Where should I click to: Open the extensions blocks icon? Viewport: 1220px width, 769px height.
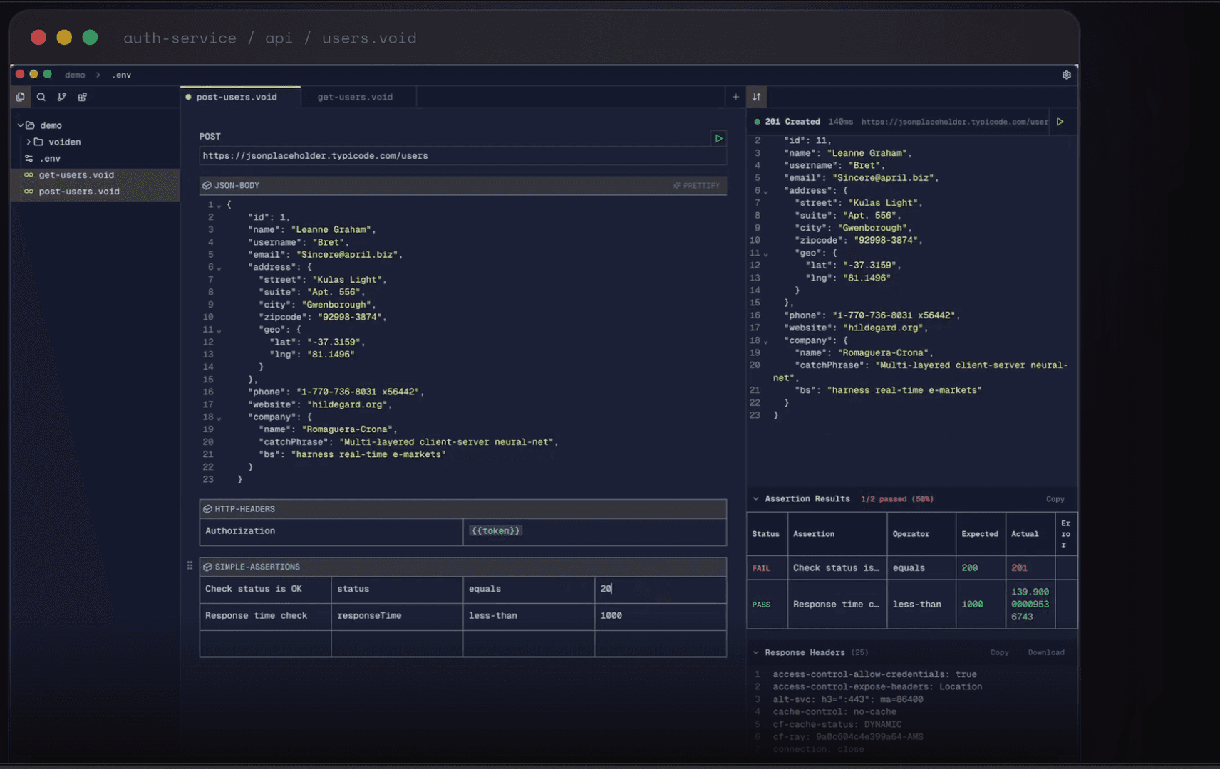point(83,97)
